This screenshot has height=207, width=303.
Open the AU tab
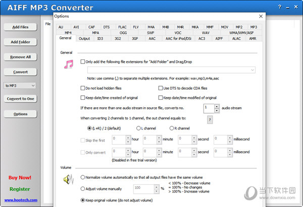click(61, 27)
